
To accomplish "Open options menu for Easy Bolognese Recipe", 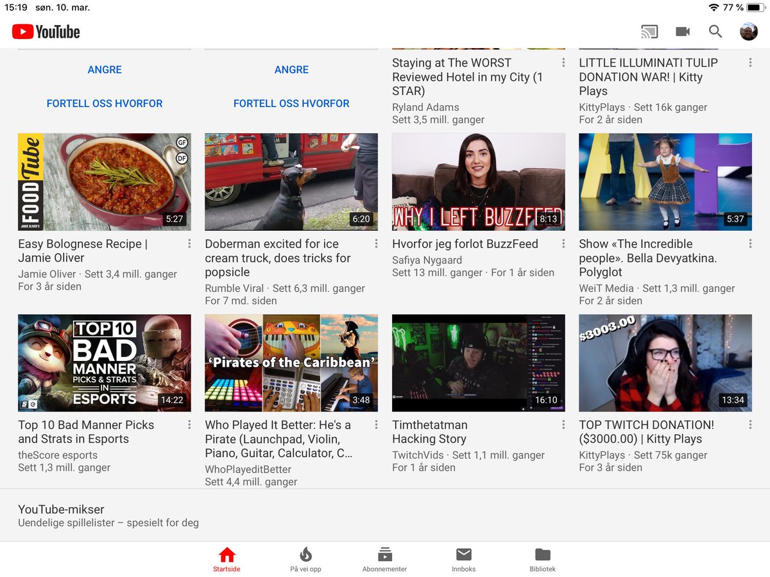I will point(189,244).
